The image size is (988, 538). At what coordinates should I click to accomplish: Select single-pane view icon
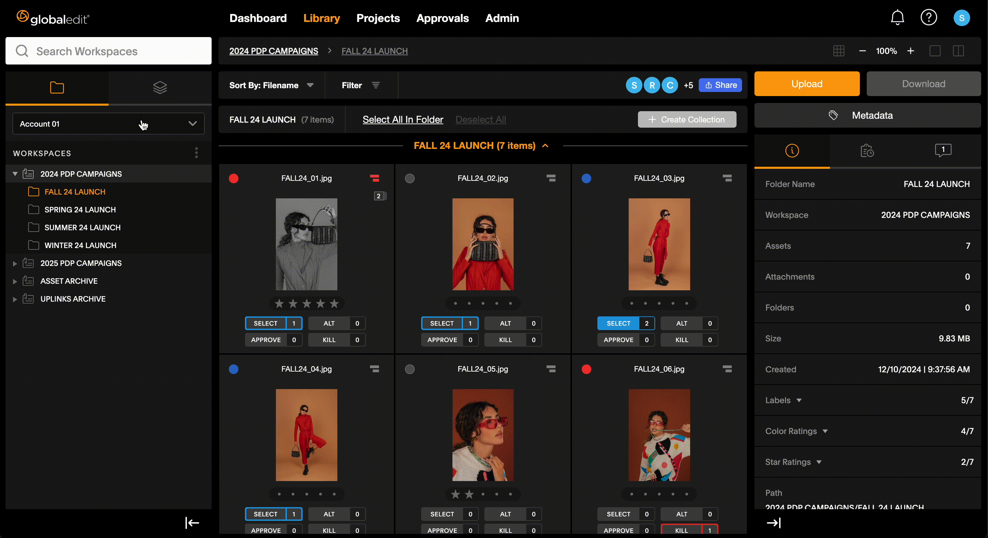[x=935, y=51]
